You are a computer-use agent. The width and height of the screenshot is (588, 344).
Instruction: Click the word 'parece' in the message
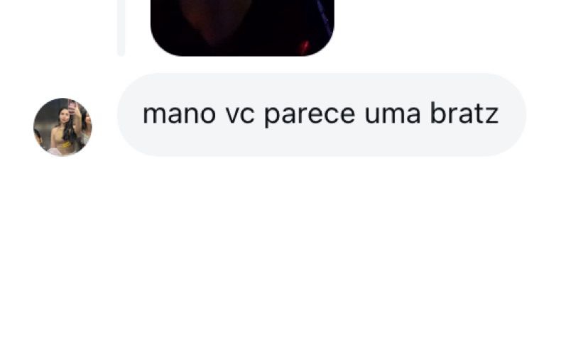[310, 116]
